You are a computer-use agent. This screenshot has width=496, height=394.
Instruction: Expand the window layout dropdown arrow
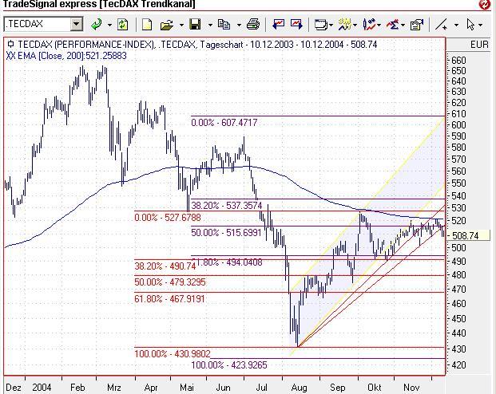tap(331, 25)
